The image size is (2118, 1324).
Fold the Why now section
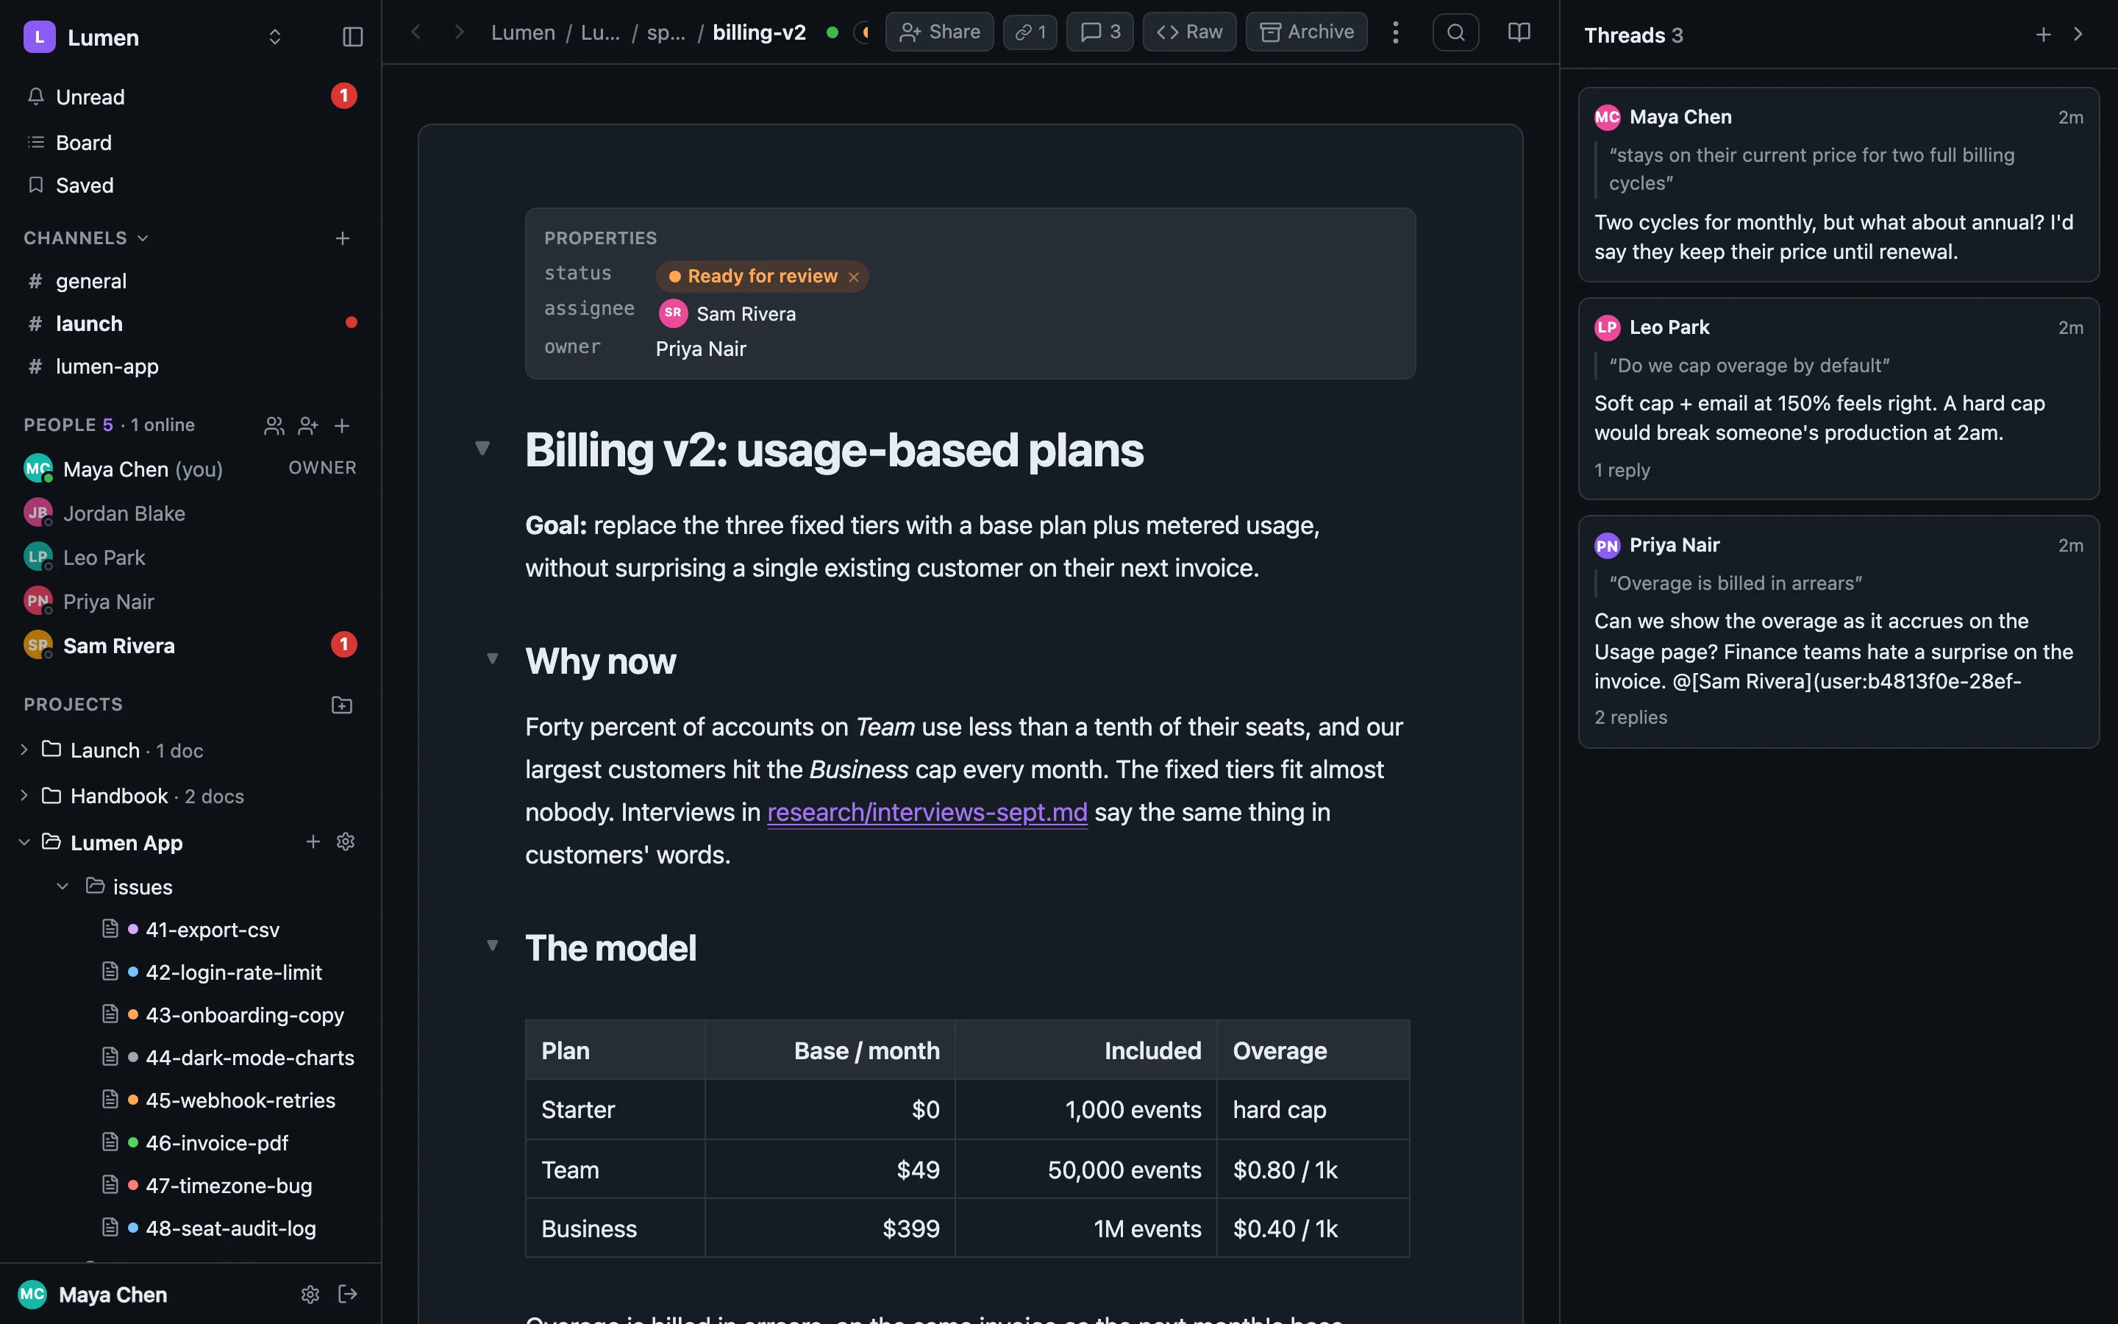[493, 658]
